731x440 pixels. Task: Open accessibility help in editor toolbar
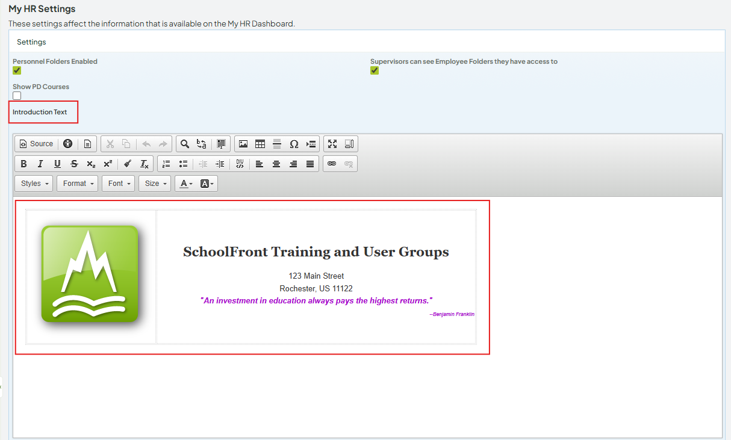(67, 144)
